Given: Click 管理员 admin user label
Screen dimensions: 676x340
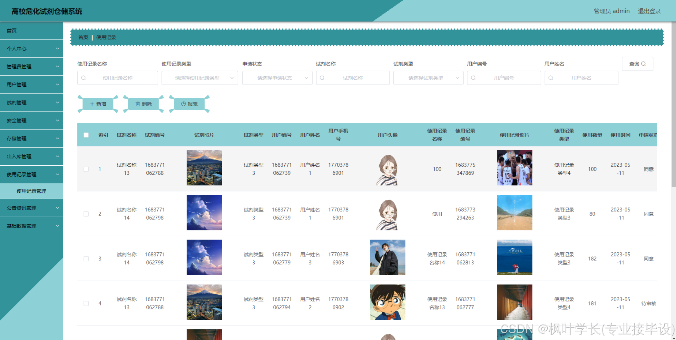Looking at the screenshot, I should click(612, 11).
